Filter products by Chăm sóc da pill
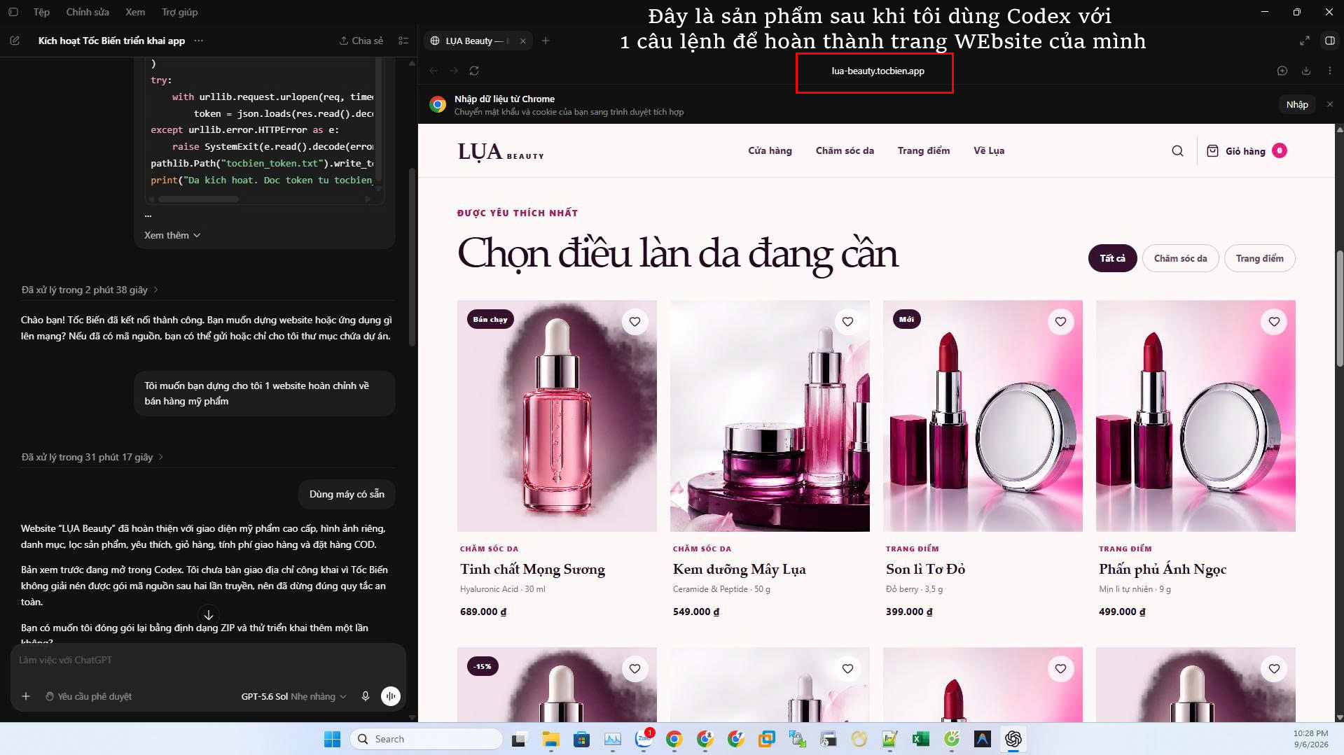Viewport: 1344px width, 755px height. 1180,258
